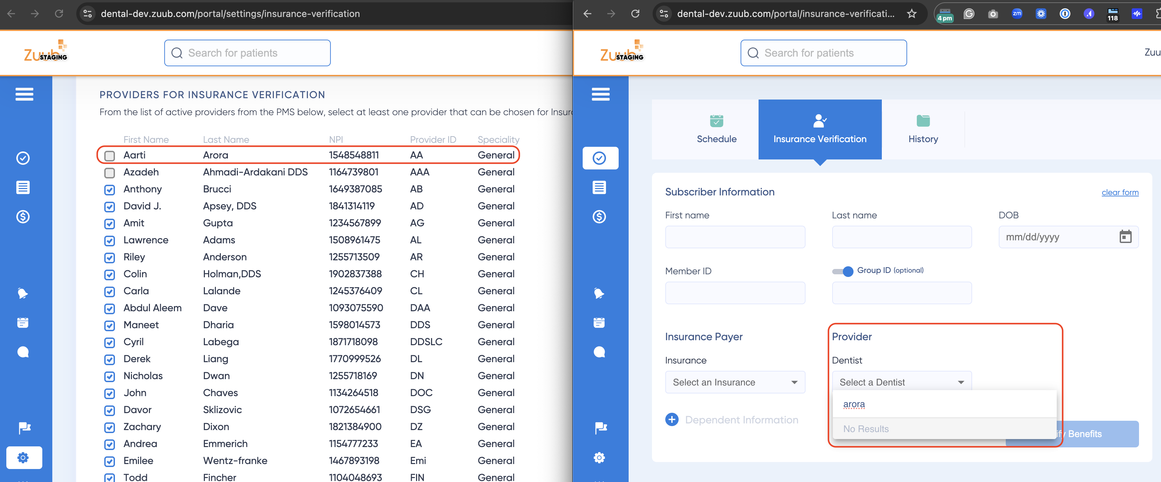Open settings gear in right sidebar
The width and height of the screenshot is (1161, 482).
(599, 458)
